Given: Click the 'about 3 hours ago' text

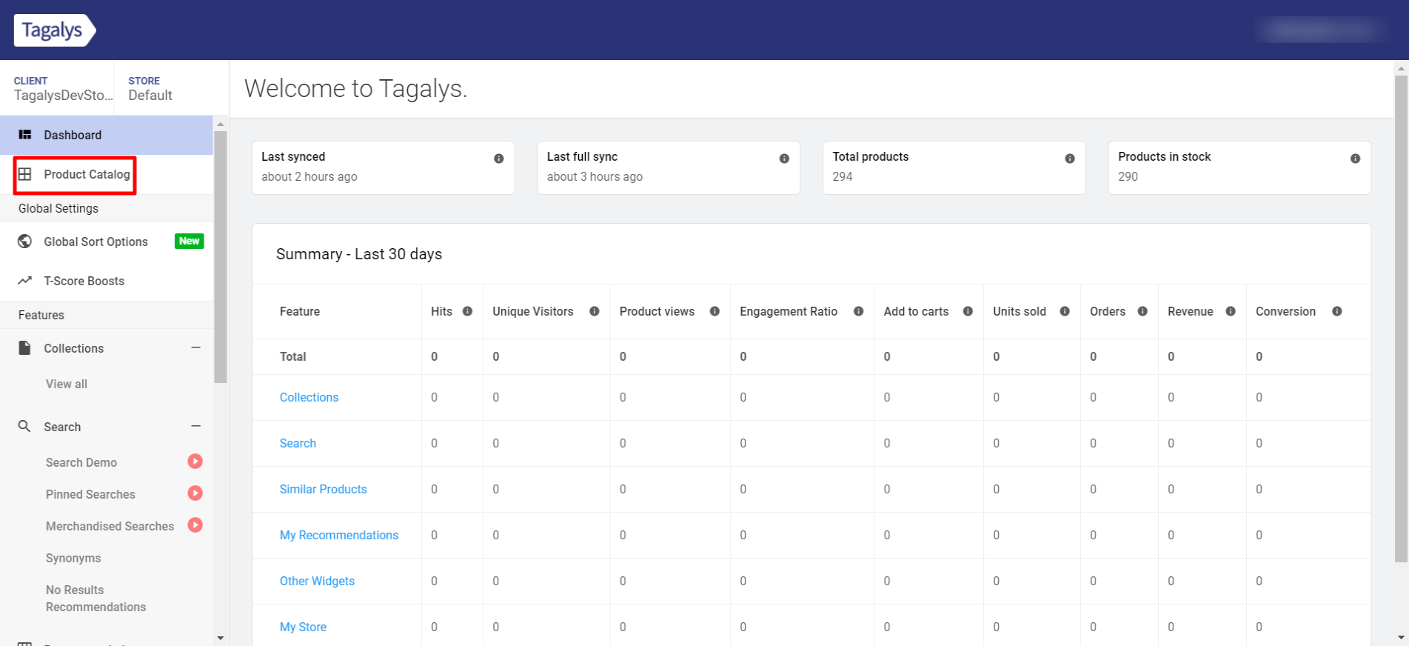Looking at the screenshot, I should (x=595, y=176).
